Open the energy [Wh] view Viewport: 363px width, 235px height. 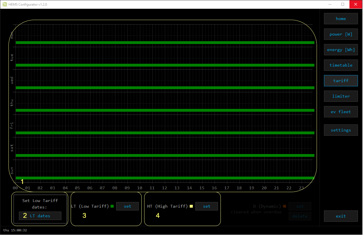click(x=341, y=50)
